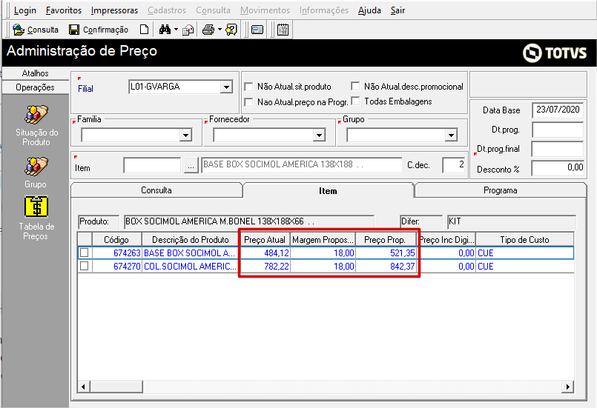The image size is (597, 408).
Task: Open Tabela de Preços shortcut
Action: click(36, 218)
